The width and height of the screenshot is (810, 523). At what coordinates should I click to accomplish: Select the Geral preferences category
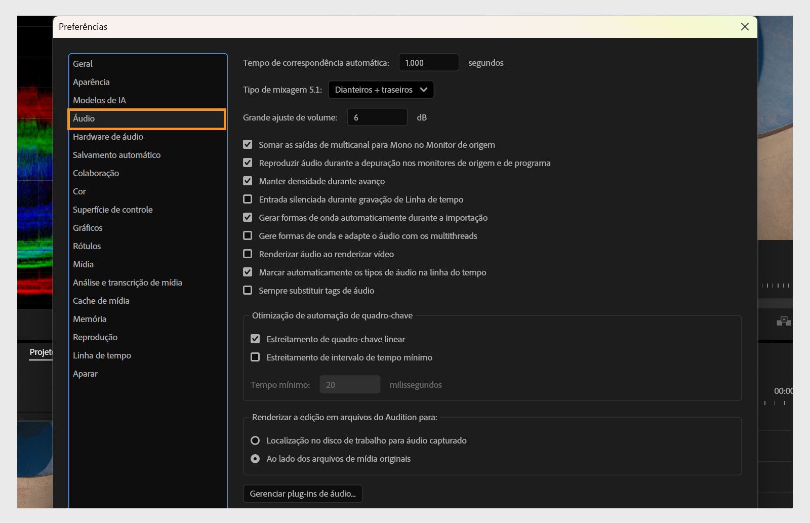[82, 63]
